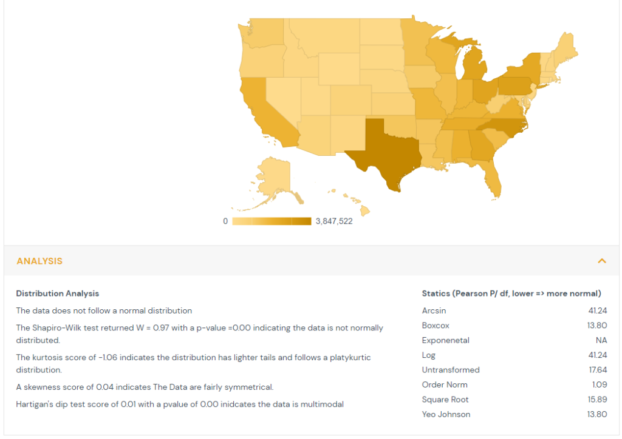Image resolution: width=622 pixels, height=439 pixels.
Task: Click the 3,847,522 legend maximum value
Action: (334, 221)
